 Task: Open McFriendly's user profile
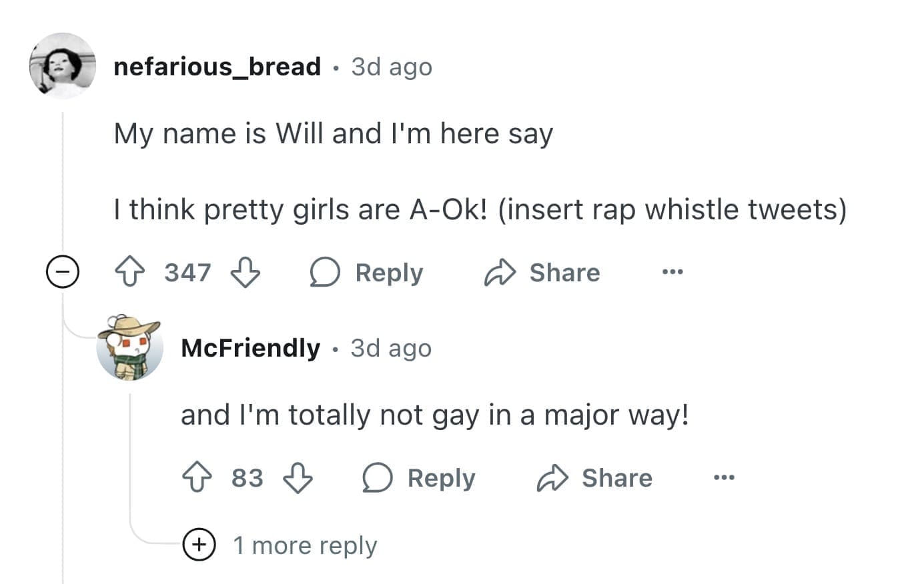(x=250, y=348)
